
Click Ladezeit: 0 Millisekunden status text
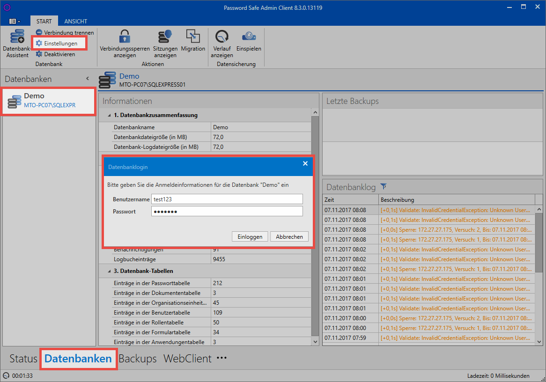498,376
